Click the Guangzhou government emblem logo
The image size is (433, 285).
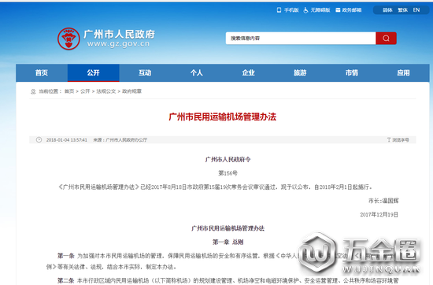tap(68, 39)
